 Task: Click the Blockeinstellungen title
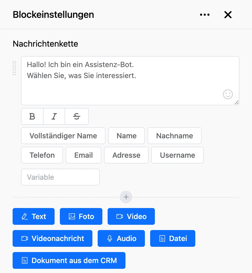coord(53,15)
